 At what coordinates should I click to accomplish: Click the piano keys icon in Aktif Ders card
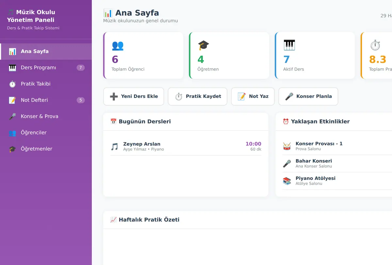[289, 45]
